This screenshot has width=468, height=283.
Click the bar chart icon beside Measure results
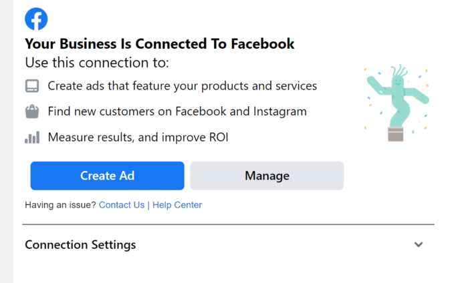[32, 137]
